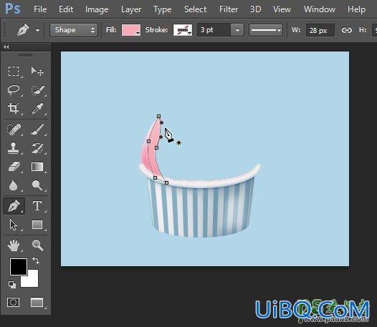Select the Rectangular Marquee tool
The image size is (377, 327).
point(14,72)
